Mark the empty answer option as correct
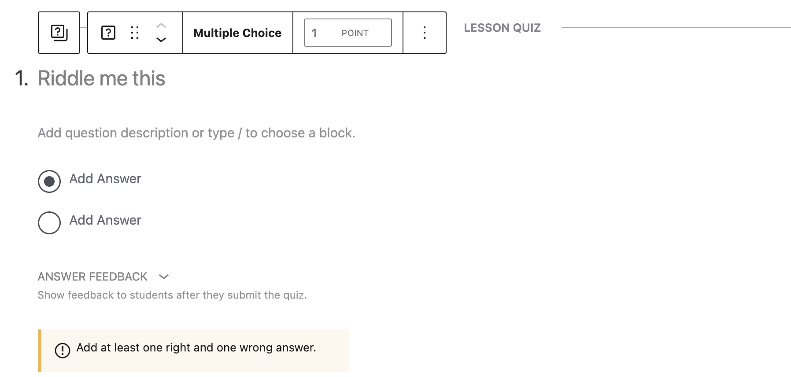791x377 pixels. click(x=49, y=222)
